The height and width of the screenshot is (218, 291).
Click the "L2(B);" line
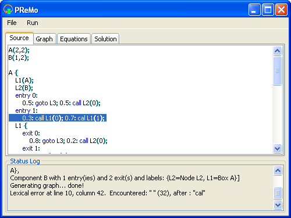pyautogui.click(x=24, y=88)
